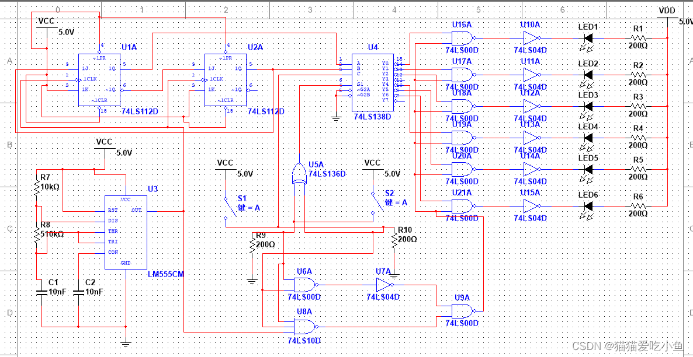This screenshot has width=693, height=357.
Task: Select the U6A NAND gate symbol
Action: [x=306, y=285]
